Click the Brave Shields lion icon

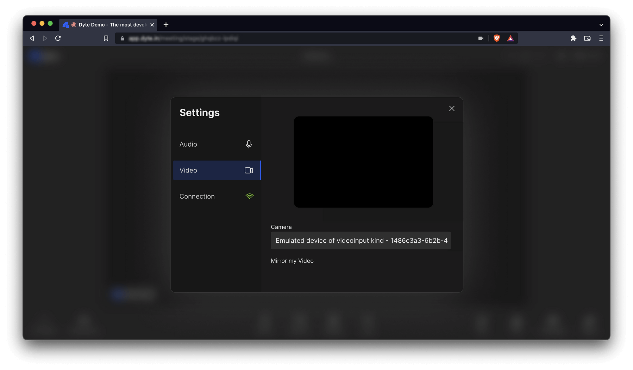497,38
